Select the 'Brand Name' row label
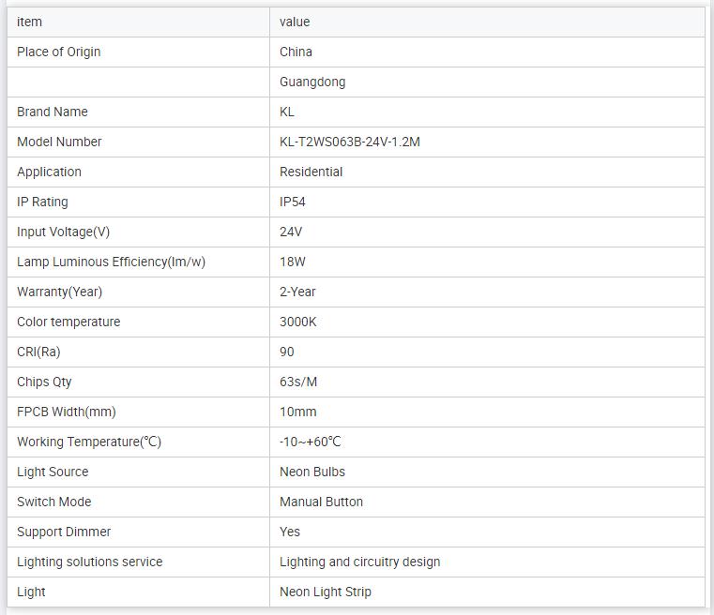This screenshot has height=615, width=714. [x=53, y=112]
